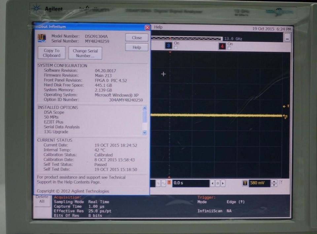
Task: Click the orange trigger reference marker button
Action: point(169,183)
